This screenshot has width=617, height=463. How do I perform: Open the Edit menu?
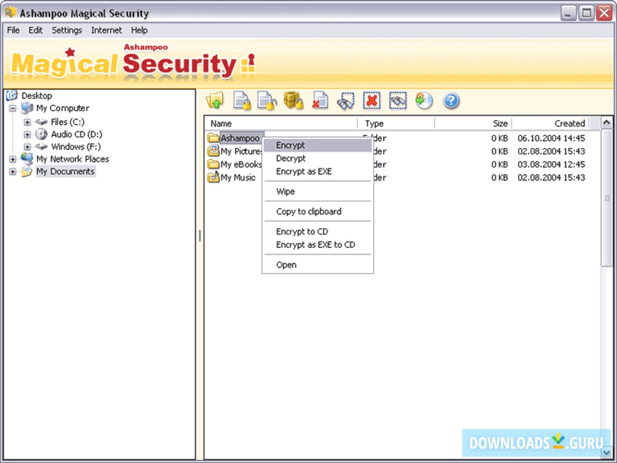(x=35, y=30)
